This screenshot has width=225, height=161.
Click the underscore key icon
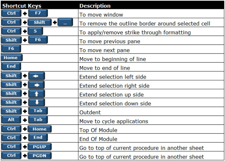65,22
